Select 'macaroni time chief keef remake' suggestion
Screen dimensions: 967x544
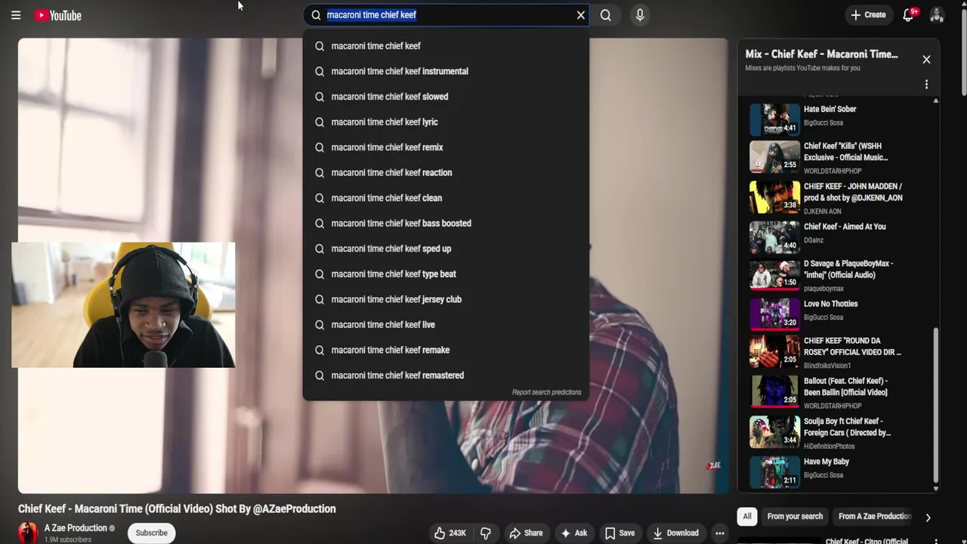click(x=446, y=350)
